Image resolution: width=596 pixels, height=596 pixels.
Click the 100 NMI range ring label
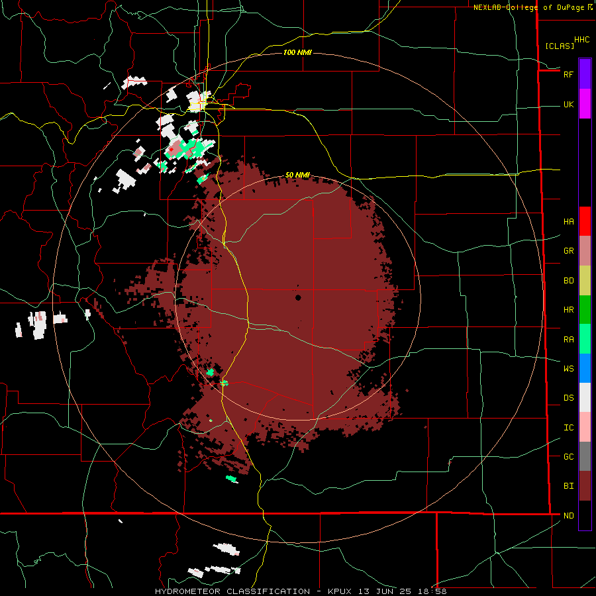tap(297, 52)
